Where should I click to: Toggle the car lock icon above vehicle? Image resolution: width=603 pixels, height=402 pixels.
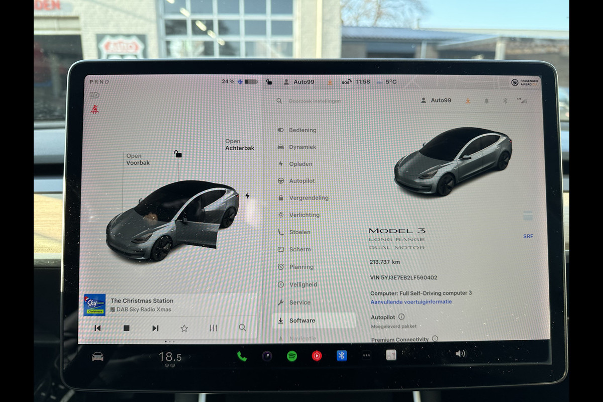(178, 154)
